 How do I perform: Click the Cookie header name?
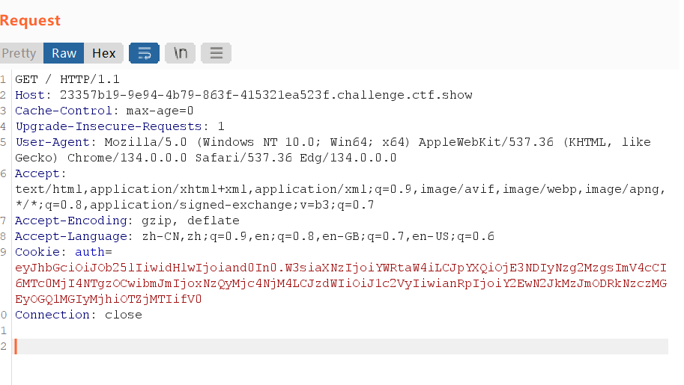(37, 252)
